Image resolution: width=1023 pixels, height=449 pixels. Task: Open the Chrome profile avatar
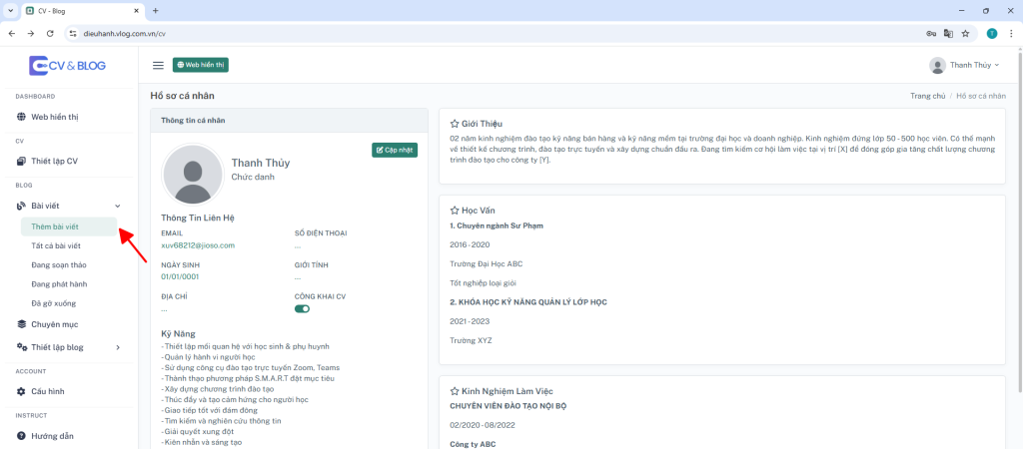tap(992, 33)
